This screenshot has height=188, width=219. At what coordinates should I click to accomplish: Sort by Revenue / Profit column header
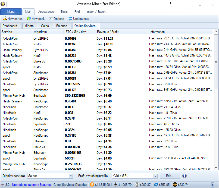[x=122, y=32]
